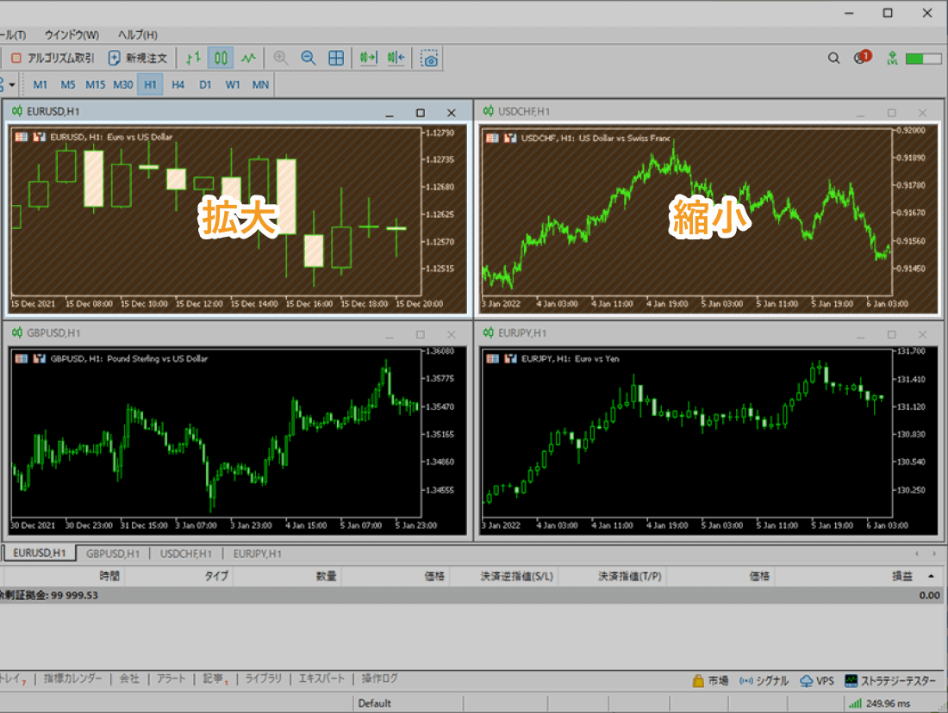Switch to candlestick chart mode
Screen dimensions: 948x713
(221, 58)
